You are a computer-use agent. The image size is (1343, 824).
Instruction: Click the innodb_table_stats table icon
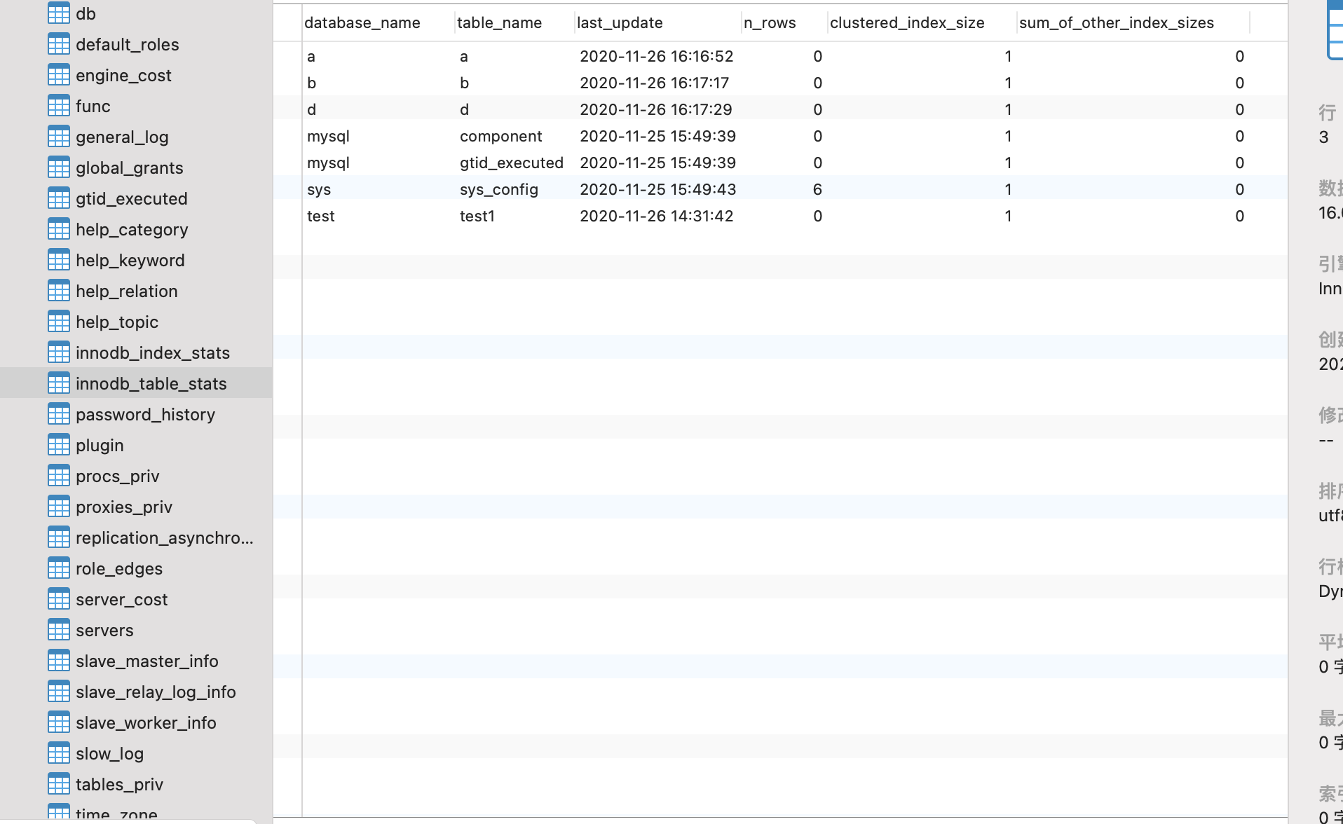pyautogui.click(x=59, y=383)
